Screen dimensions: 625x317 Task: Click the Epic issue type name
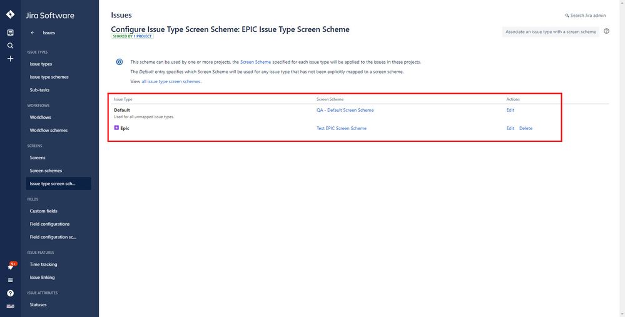[x=124, y=128]
